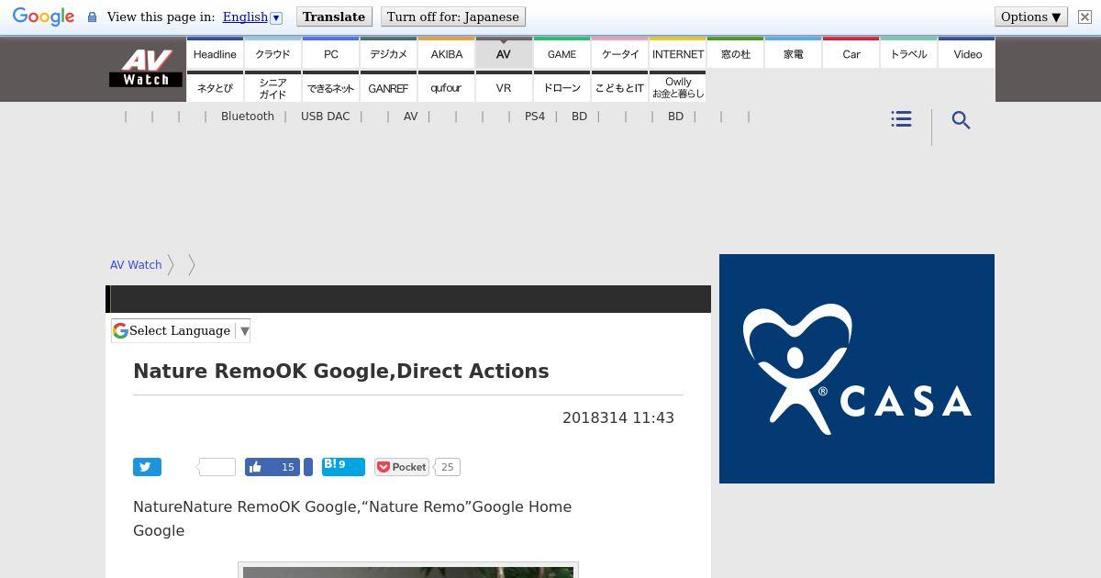Image resolution: width=1101 pixels, height=578 pixels.
Task: Click the article headline Nature RemoOK Google,Direct Actions
Action: [x=341, y=371]
